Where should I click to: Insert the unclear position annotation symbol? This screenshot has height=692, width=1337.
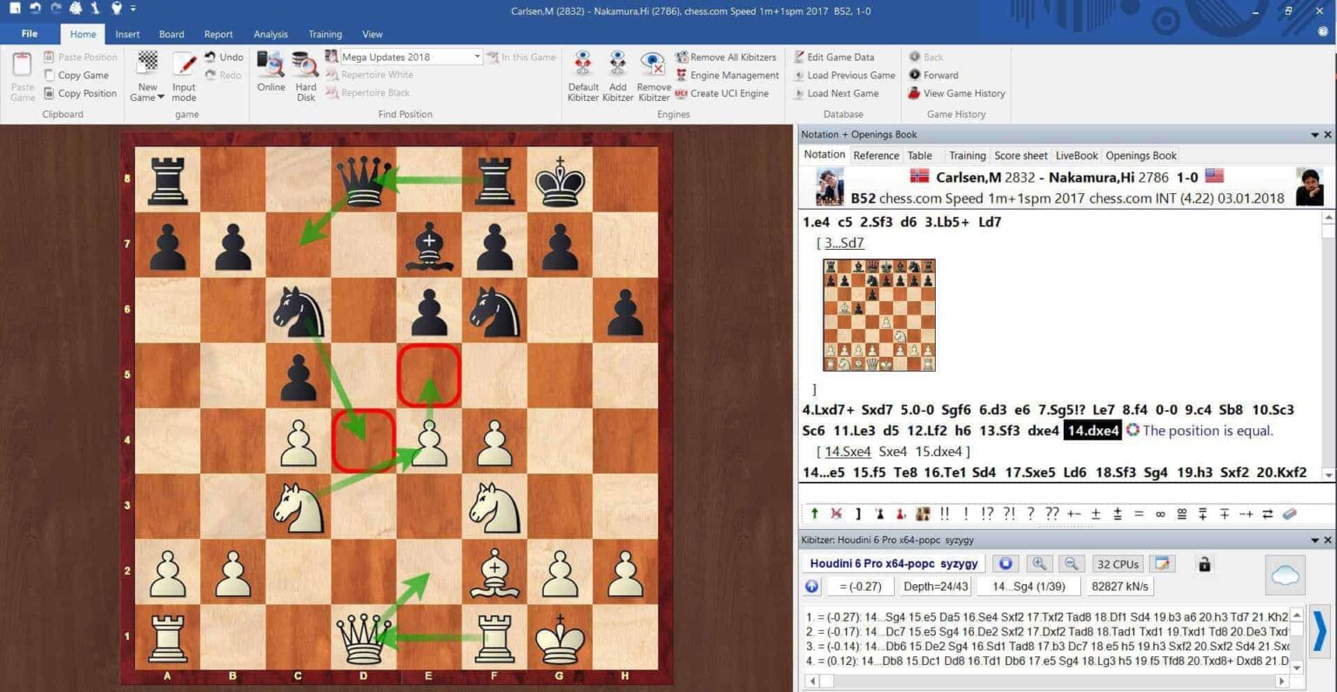[x=1159, y=514]
